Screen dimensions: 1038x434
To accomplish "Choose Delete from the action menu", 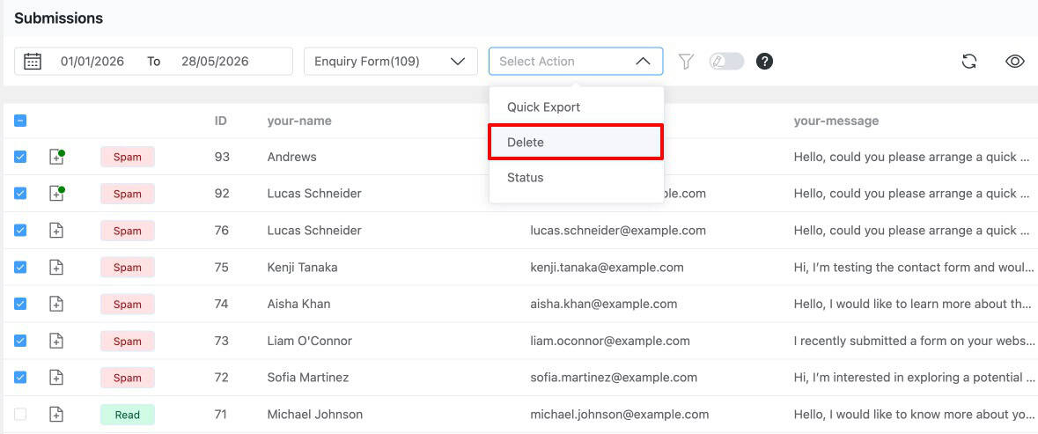I will (x=576, y=143).
